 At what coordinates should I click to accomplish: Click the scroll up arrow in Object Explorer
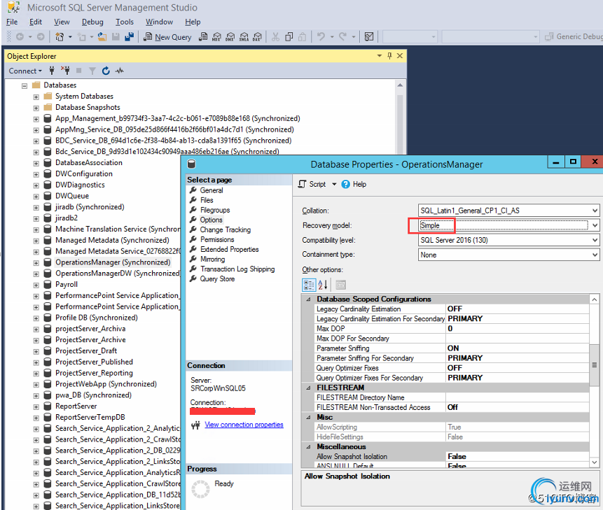(x=400, y=85)
